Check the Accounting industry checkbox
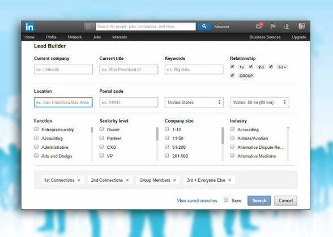The width and height of the screenshot is (333, 237). point(232,129)
